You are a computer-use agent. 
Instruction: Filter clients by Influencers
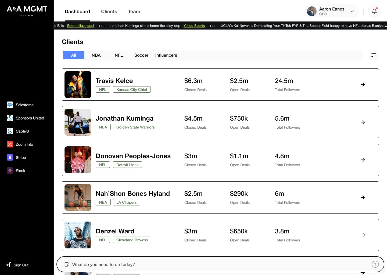(x=166, y=55)
